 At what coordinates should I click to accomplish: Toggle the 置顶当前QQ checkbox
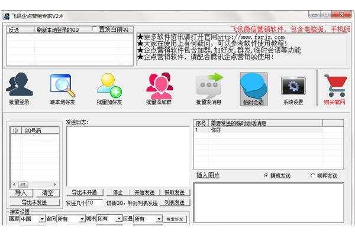pos(94,29)
